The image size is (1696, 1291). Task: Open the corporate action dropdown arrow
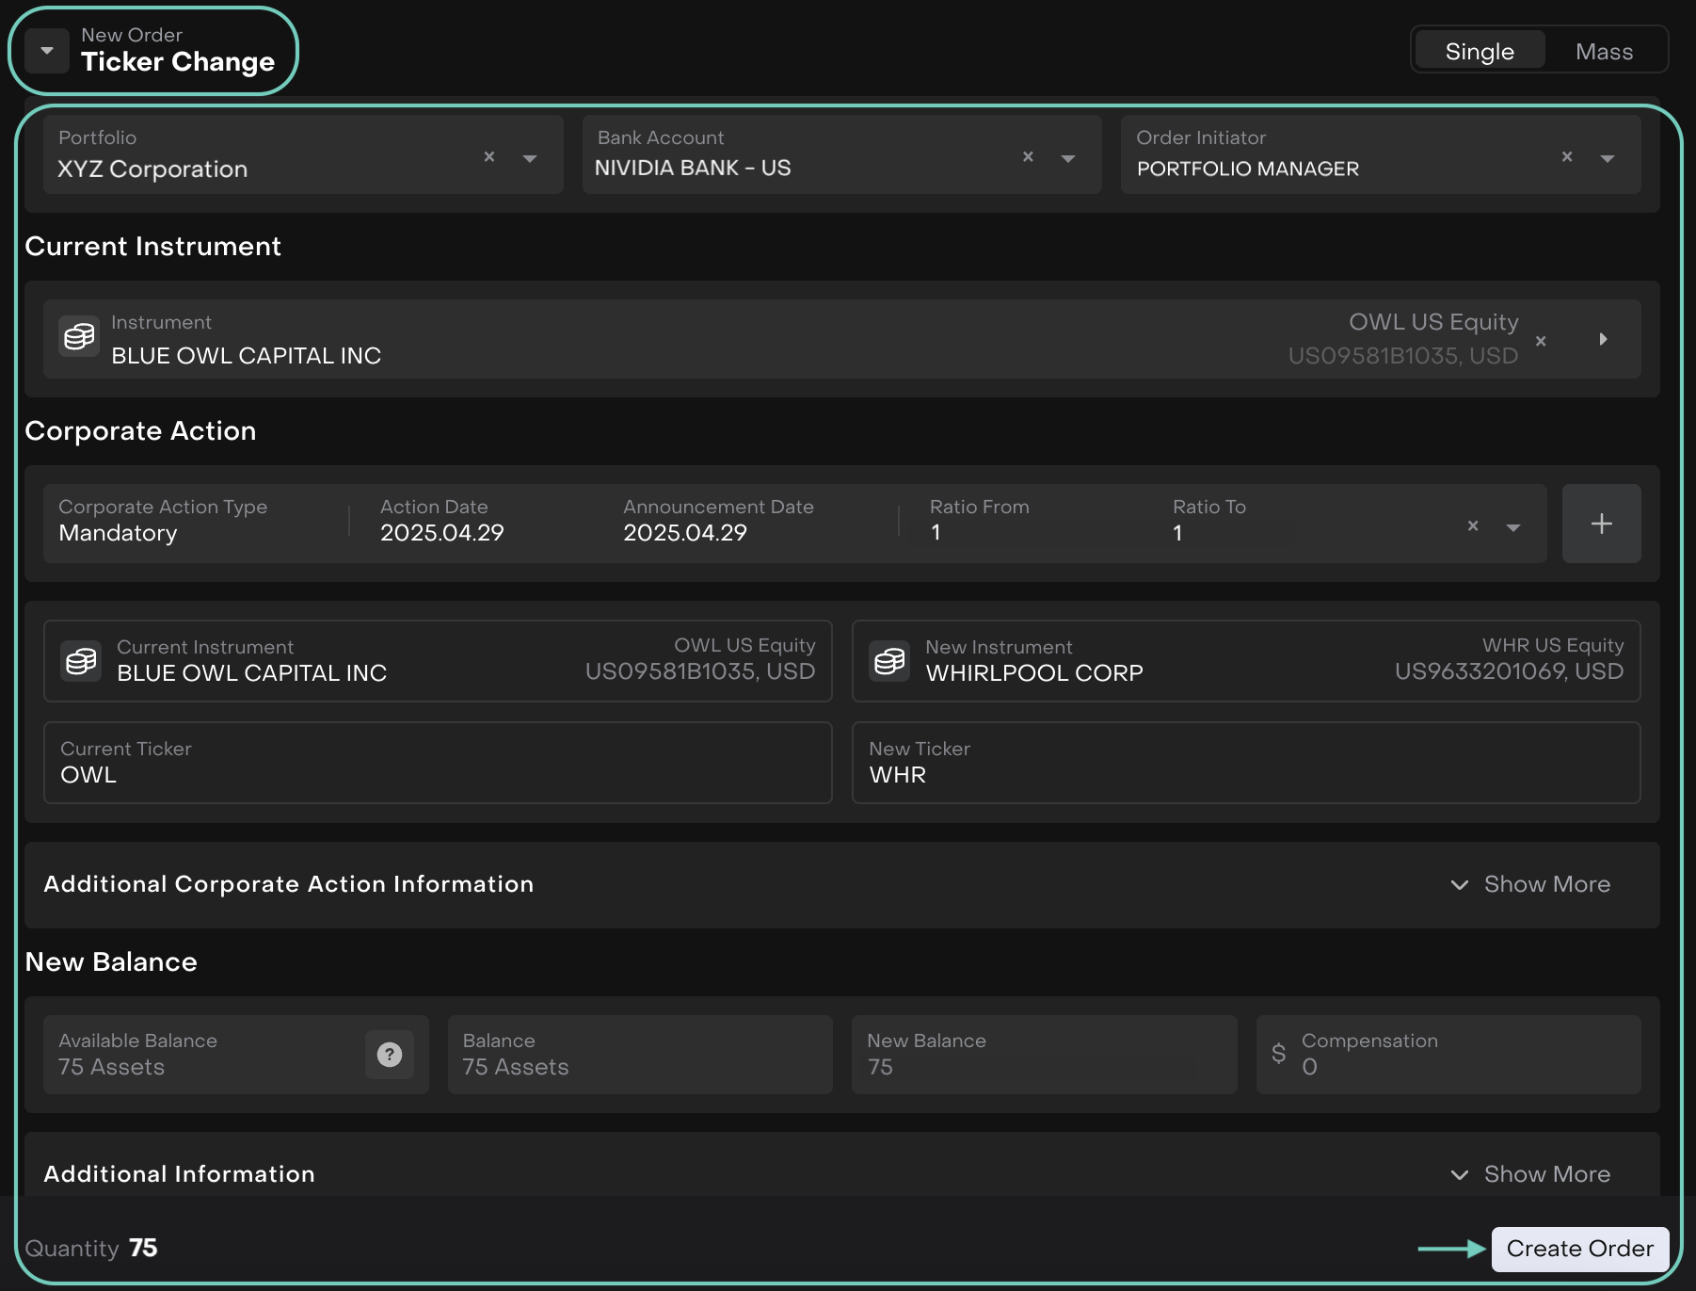1513,527
